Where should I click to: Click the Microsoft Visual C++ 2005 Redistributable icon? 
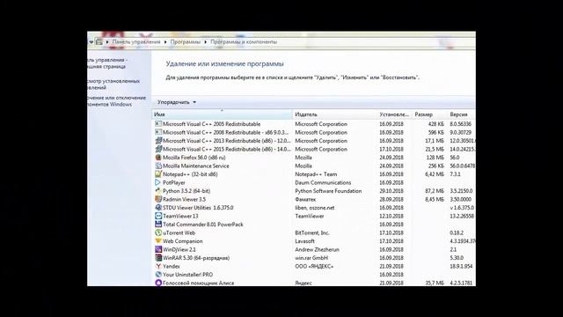(158, 123)
